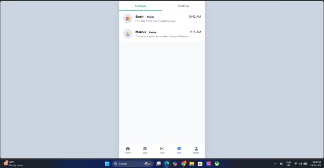Open the weather widget showing 38°C
324x168 pixels.
click(x=13, y=164)
